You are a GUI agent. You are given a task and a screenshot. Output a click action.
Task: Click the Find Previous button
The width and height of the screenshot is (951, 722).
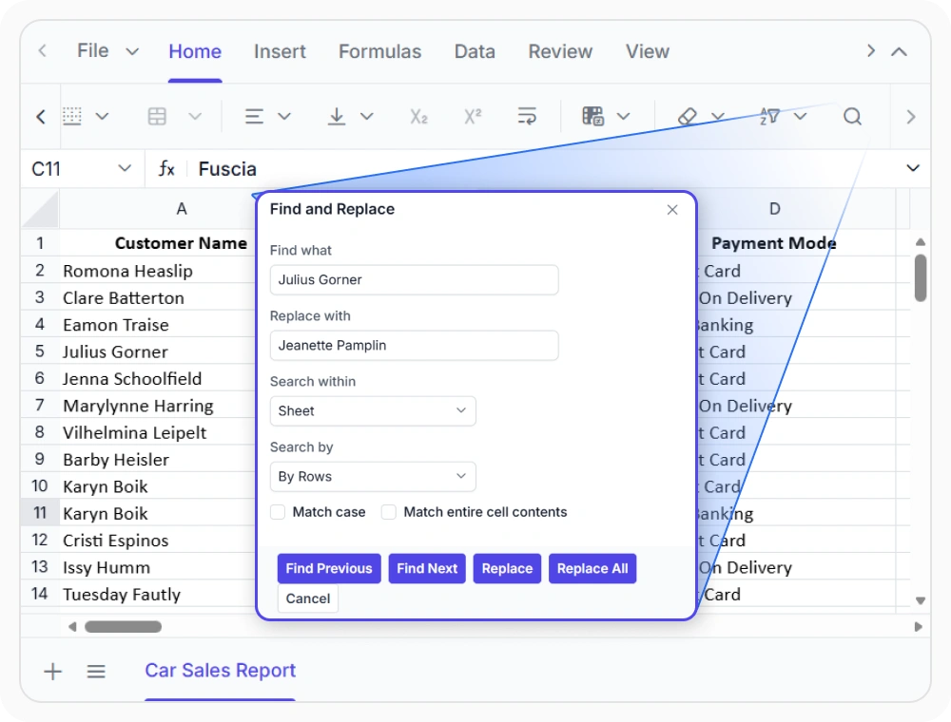click(x=329, y=569)
